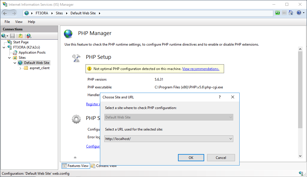Viewport: 307px width, 177px height.
Task: Cancel the Choose Site and URL dialog
Action: 221,157
